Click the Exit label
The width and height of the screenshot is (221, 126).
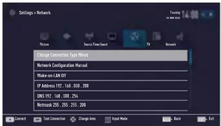click(x=211, y=119)
